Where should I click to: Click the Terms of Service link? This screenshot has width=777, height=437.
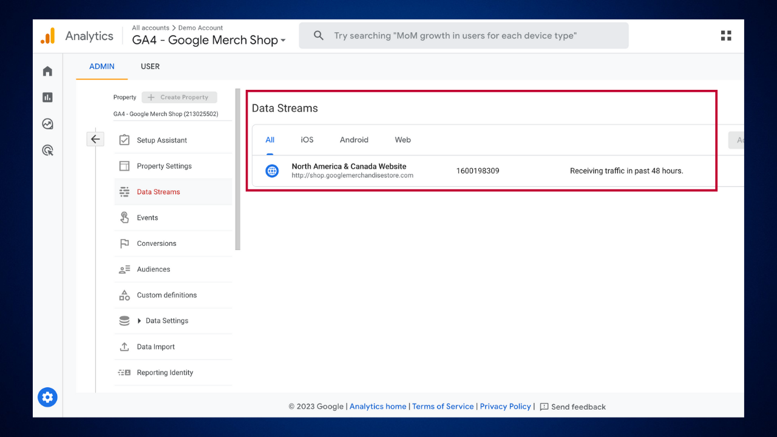click(443, 407)
